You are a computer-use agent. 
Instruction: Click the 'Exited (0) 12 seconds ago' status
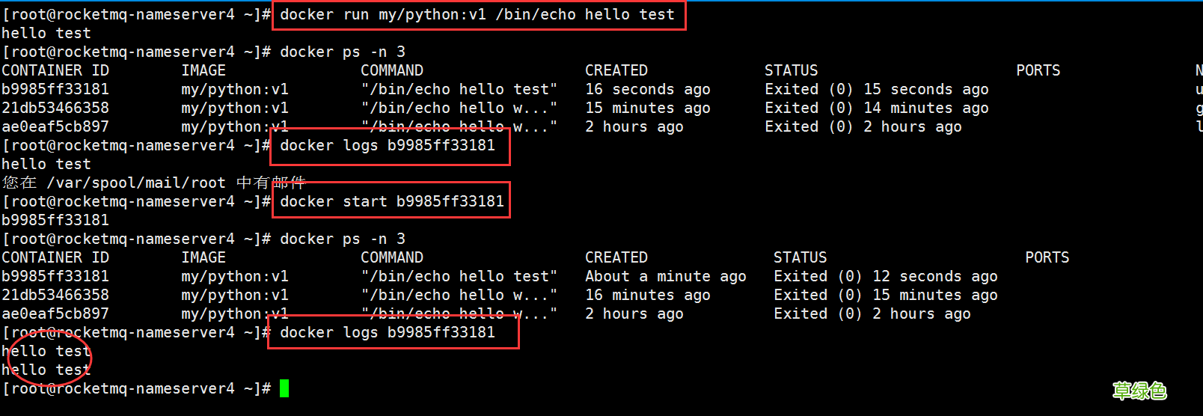click(x=885, y=276)
